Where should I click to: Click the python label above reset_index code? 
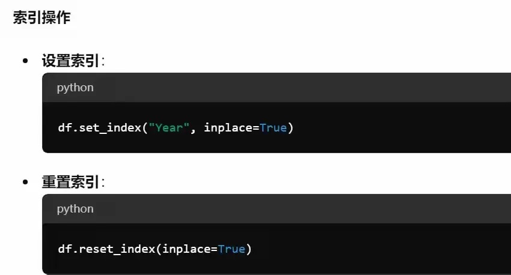click(x=75, y=209)
